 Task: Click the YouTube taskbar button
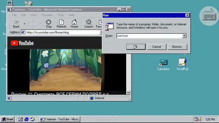(60, 119)
